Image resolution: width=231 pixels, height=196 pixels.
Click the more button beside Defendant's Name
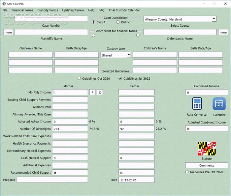(223, 32)
